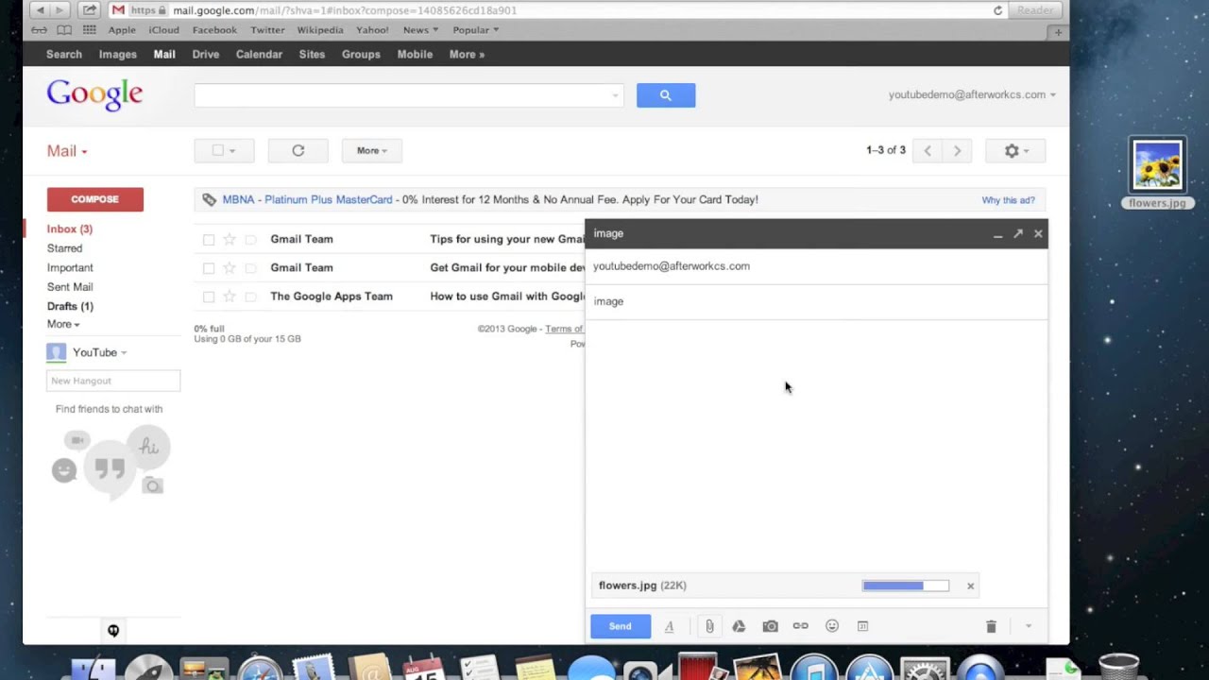Insert calendar invitation icon in compose toolbar
The height and width of the screenshot is (680, 1209).
tap(862, 626)
